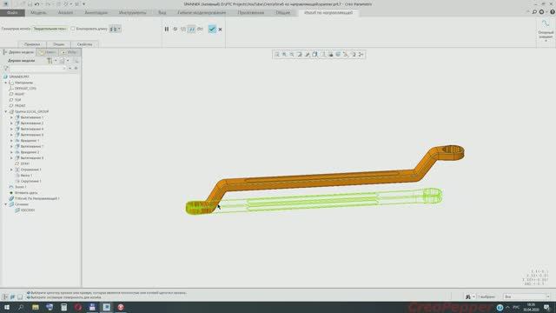Click the repaint icon in graphics toolbar
The height and width of the screenshot is (313, 556).
[x=300, y=54]
